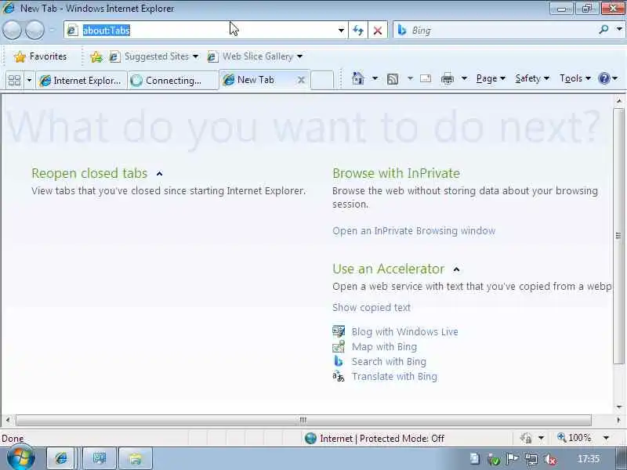Switch to the Internet Explorer tab
The width and height of the screenshot is (627, 470).
82,81
